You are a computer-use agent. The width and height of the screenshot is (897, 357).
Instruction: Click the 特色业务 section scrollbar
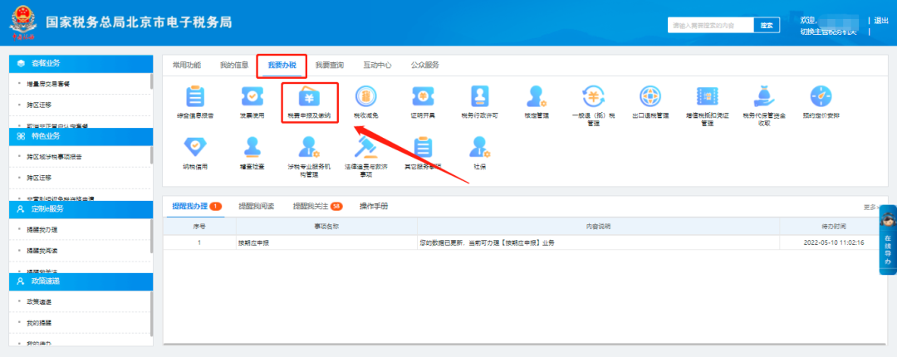click(x=152, y=154)
